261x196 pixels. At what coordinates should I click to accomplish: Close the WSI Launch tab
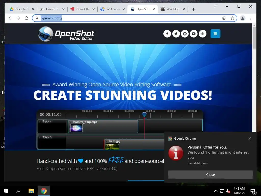124,9
